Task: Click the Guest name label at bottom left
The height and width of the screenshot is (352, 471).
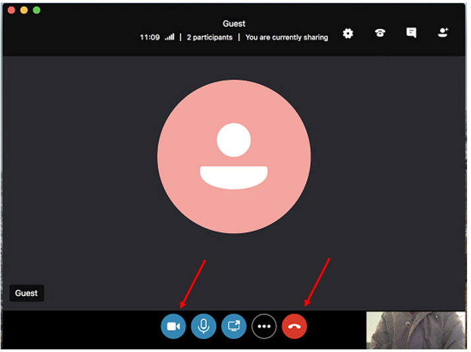Action: coord(27,293)
